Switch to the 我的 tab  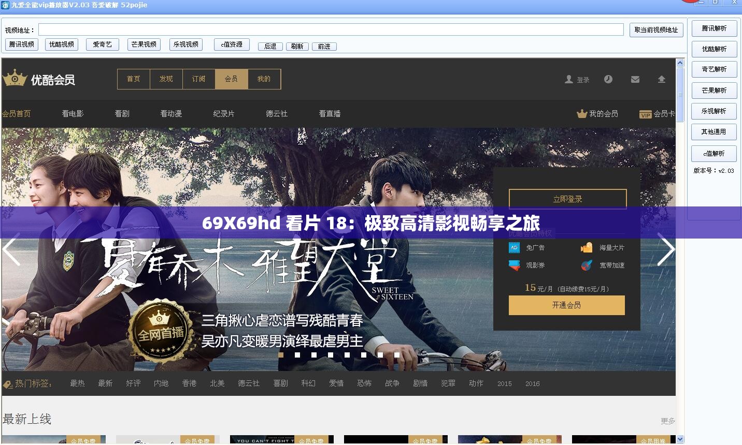point(264,79)
